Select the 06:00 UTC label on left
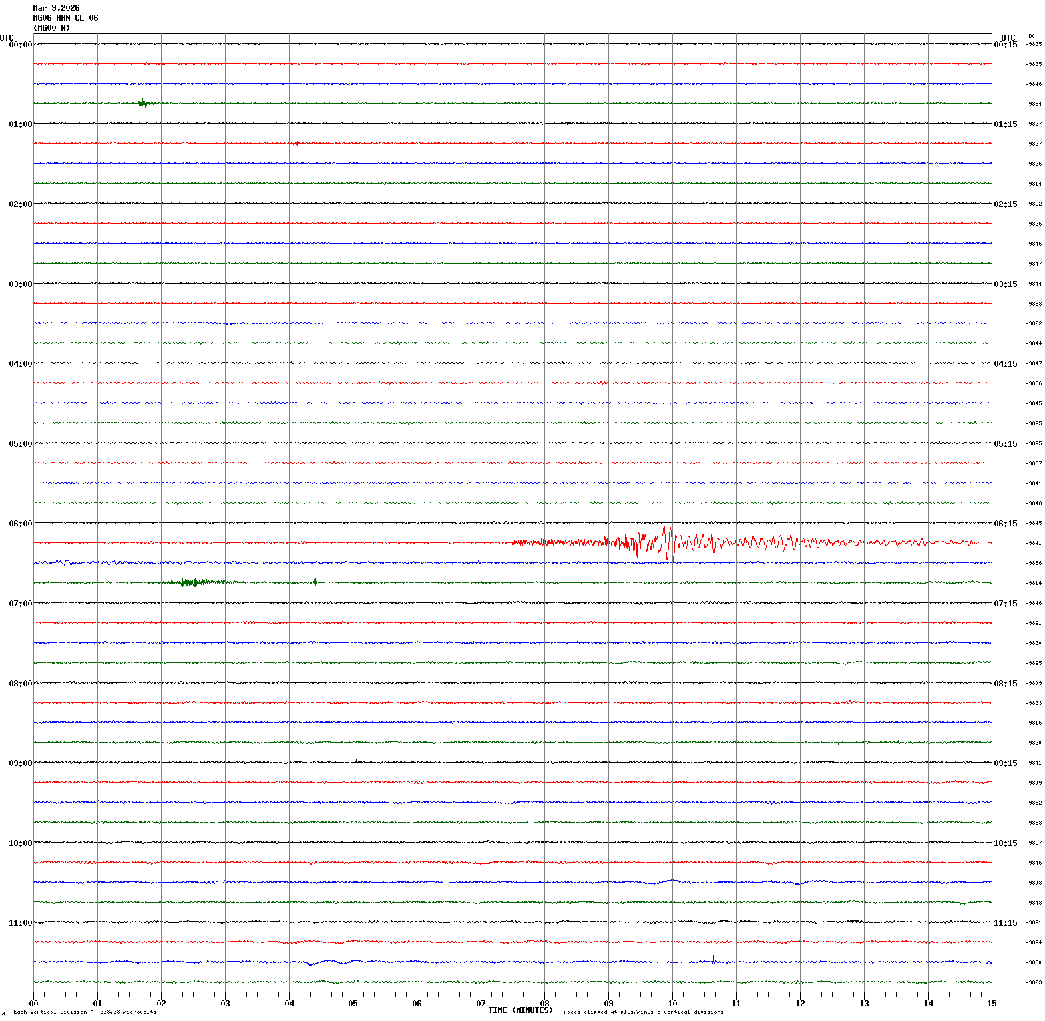 (20, 524)
